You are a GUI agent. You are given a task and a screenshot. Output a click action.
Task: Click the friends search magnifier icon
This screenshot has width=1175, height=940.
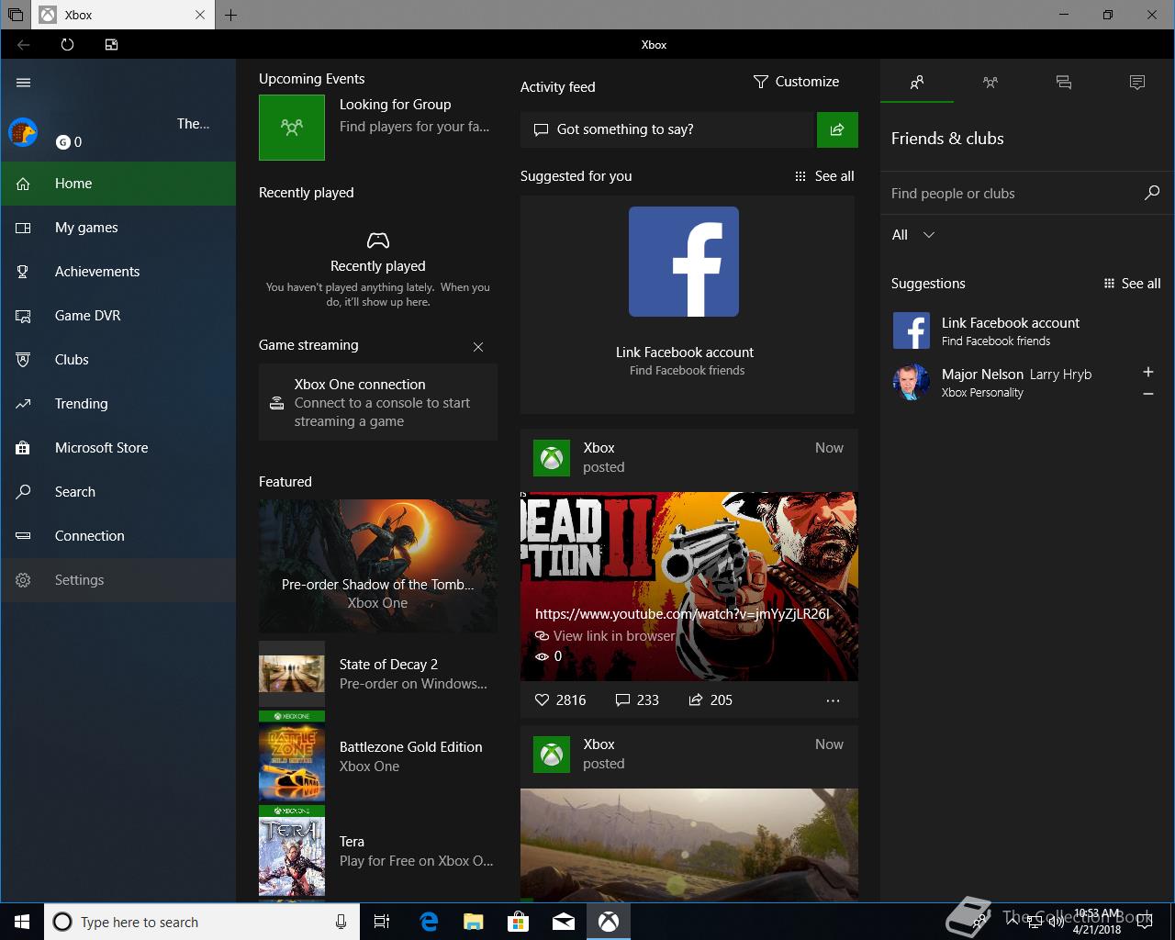[1152, 193]
